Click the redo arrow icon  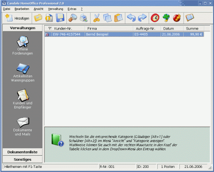tap(142, 18)
